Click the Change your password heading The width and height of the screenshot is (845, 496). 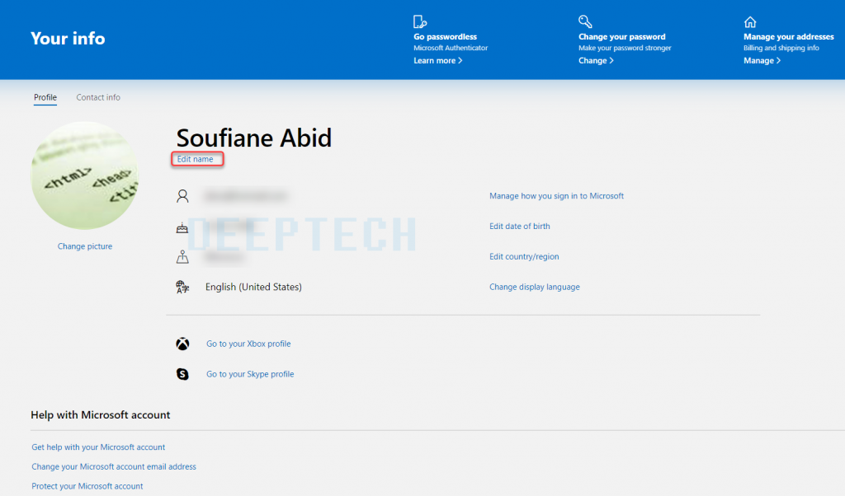pyautogui.click(x=622, y=36)
